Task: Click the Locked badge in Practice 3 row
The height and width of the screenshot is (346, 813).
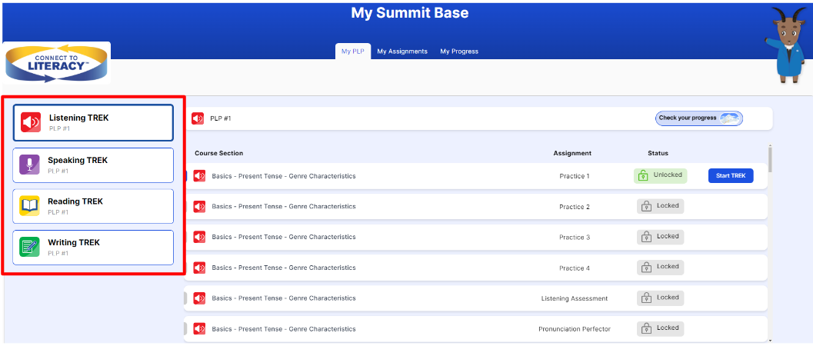Action: 661,237
